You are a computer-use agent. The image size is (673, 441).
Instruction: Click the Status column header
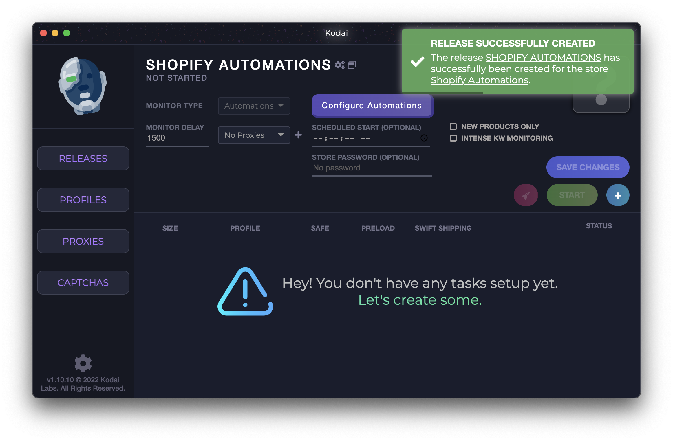[x=599, y=226]
